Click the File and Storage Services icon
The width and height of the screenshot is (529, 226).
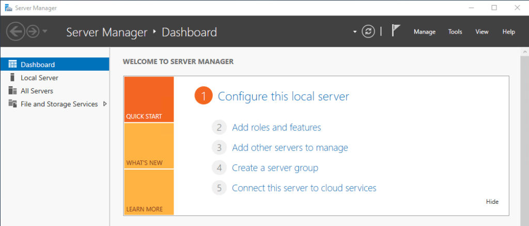tap(13, 104)
